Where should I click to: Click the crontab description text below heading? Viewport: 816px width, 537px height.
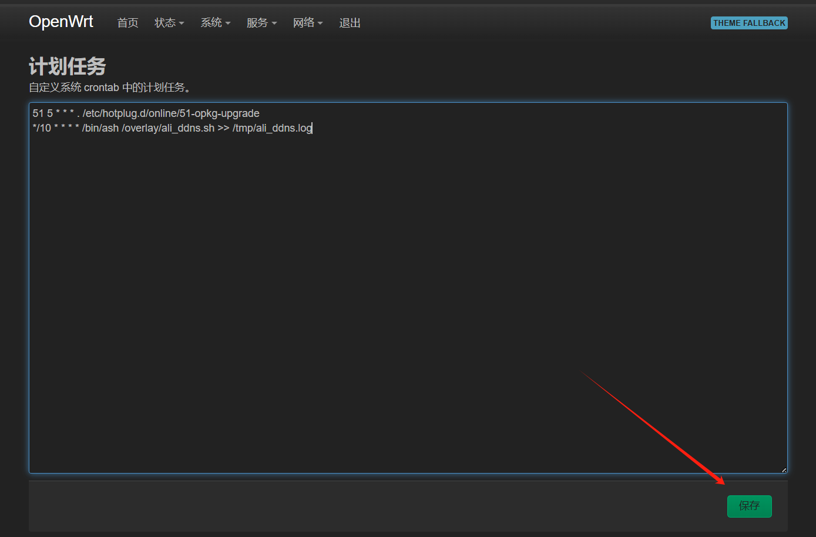tap(109, 88)
